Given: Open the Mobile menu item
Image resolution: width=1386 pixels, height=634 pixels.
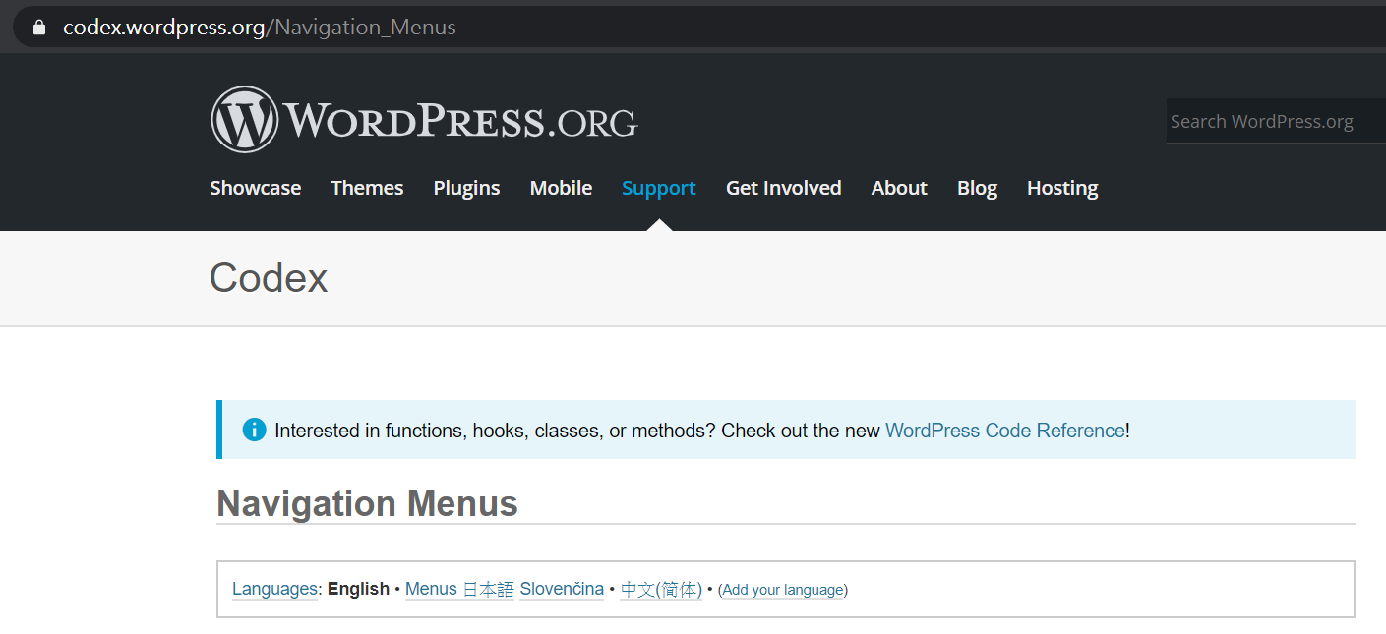Looking at the screenshot, I should tap(561, 188).
